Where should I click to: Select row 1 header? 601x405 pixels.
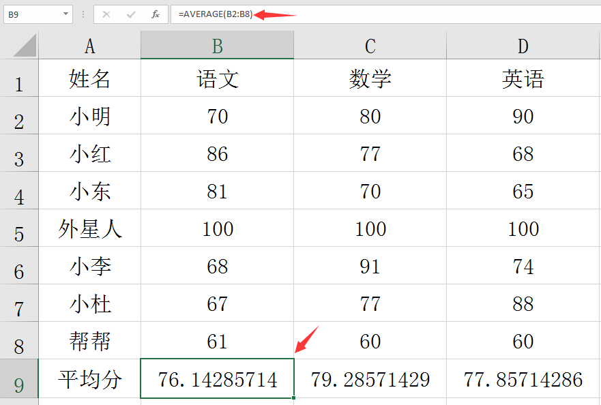tap(19, 78)
